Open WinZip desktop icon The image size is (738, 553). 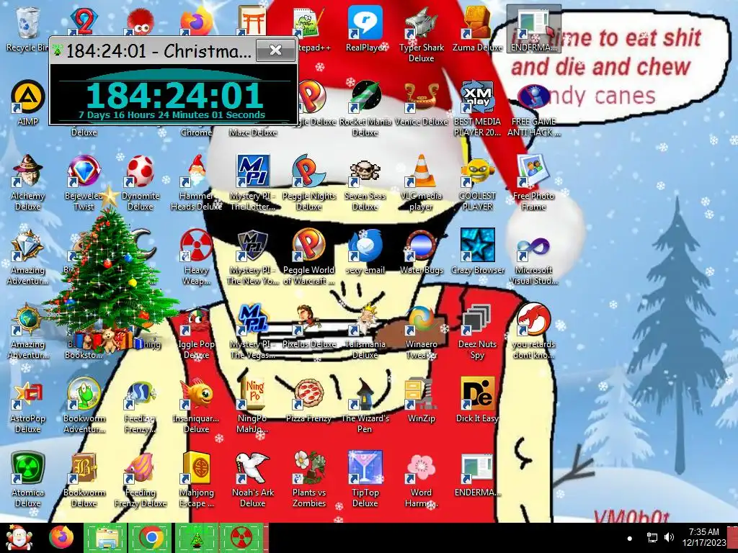421,400
